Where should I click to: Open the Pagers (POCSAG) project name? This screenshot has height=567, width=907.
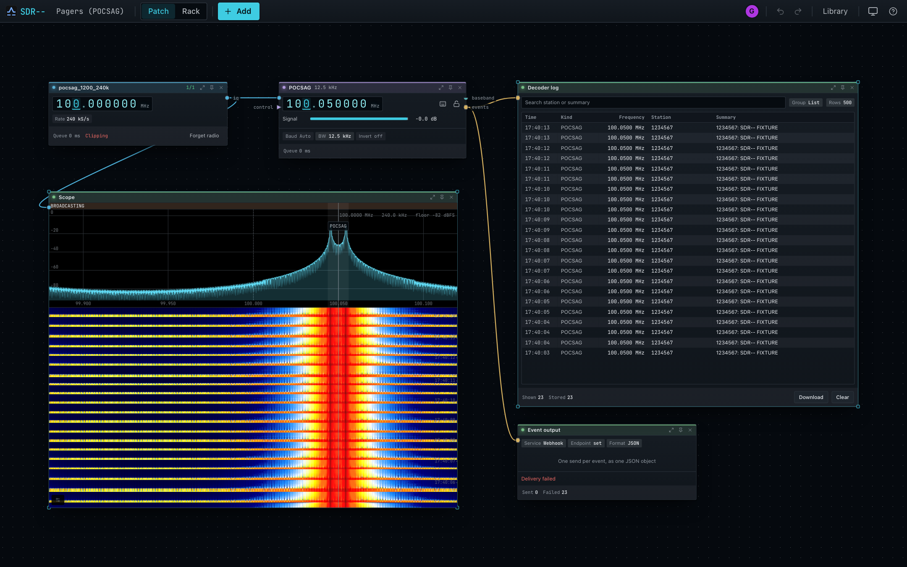(x=90, y=11)
